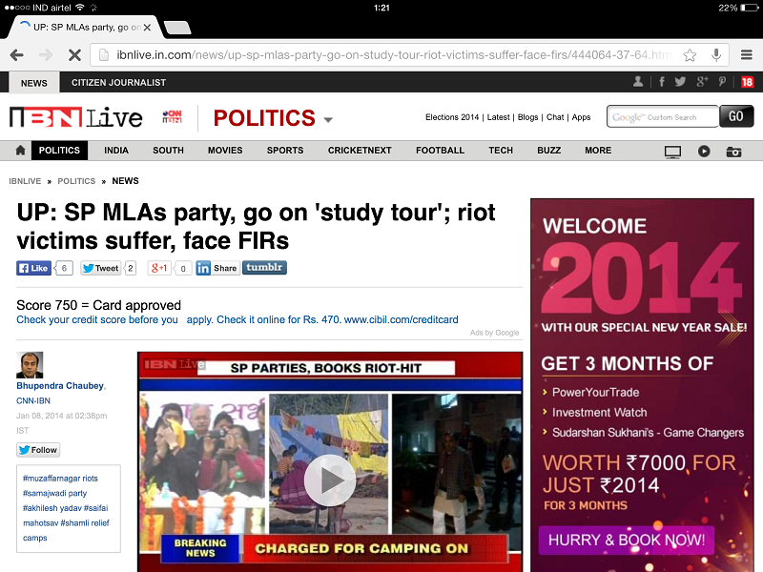Click the Twitter Follow button
This screenshot has width=763, height=572.
(x=38, y=450)
